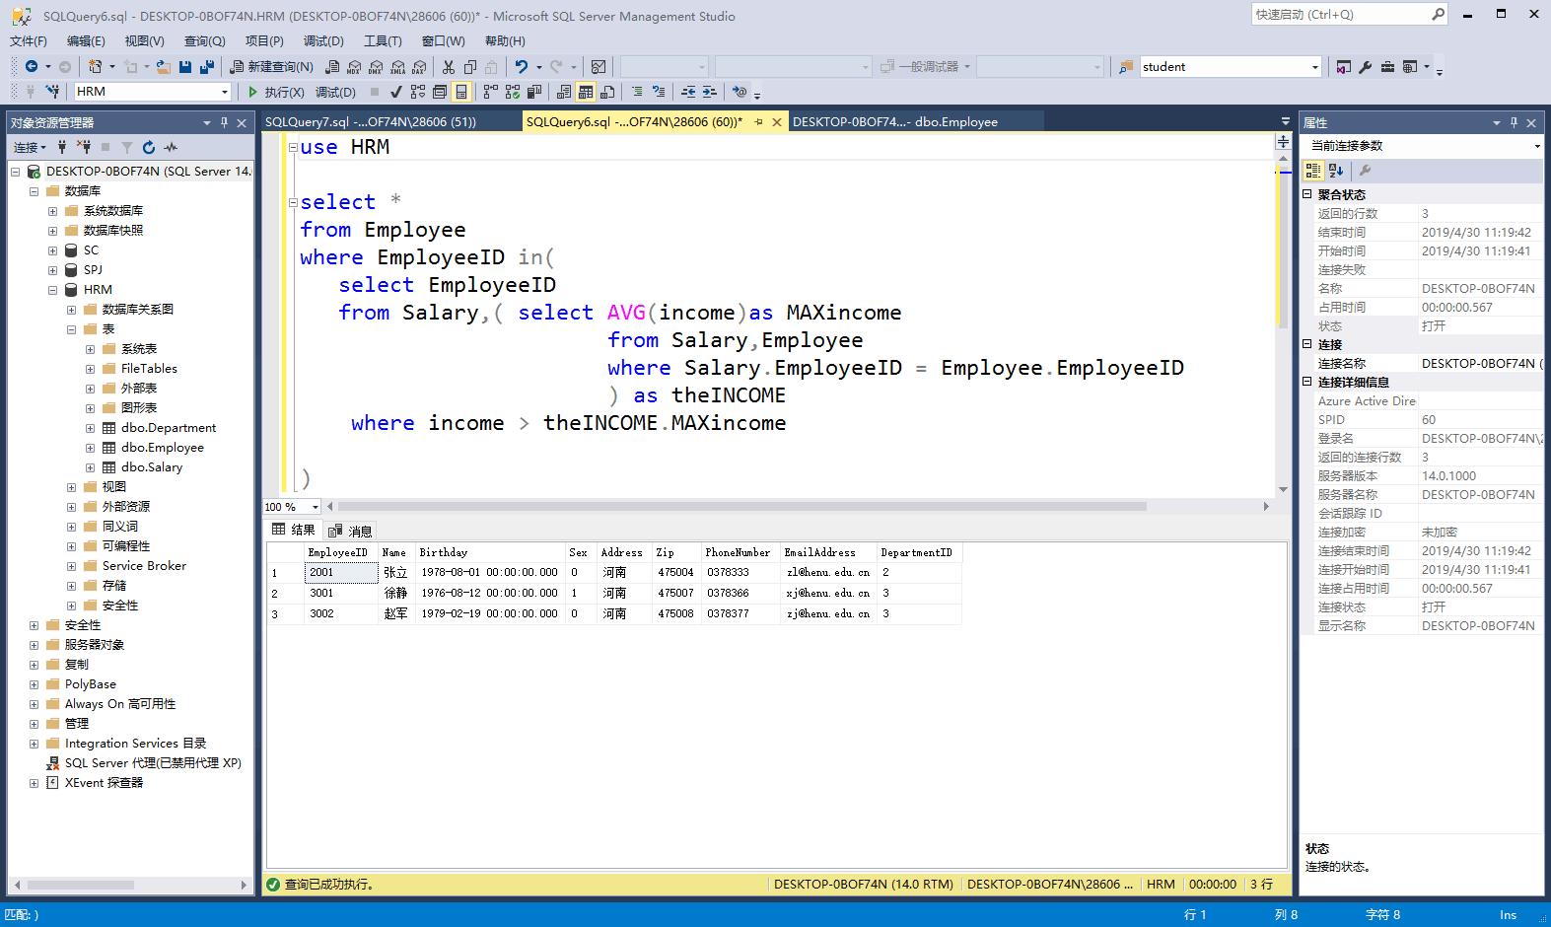Click the Toolbox briefcase icon
The image size is (1551, 927).
(1387, 66)
